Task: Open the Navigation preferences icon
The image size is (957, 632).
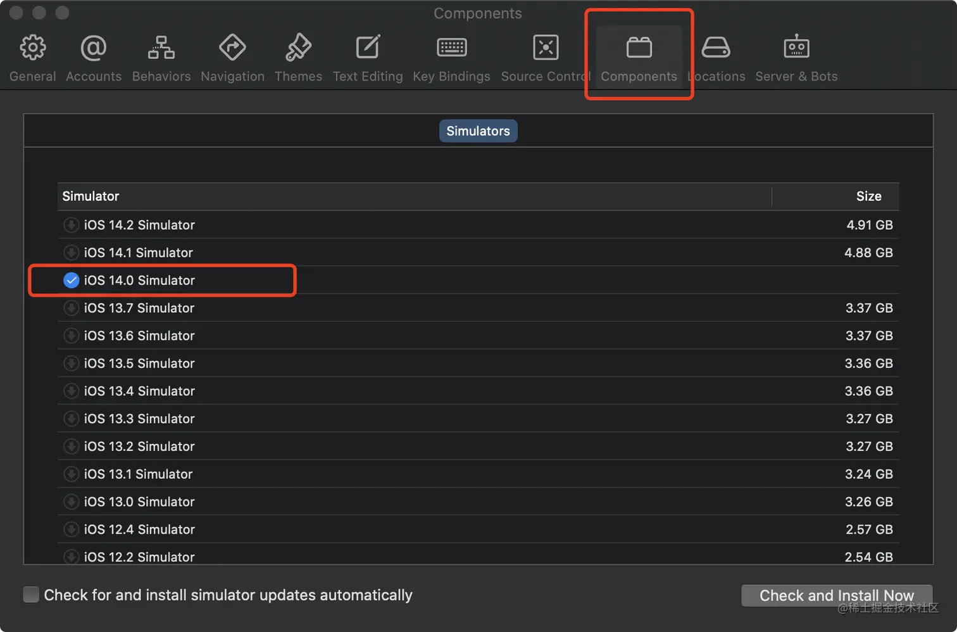Action: point(232,47)
